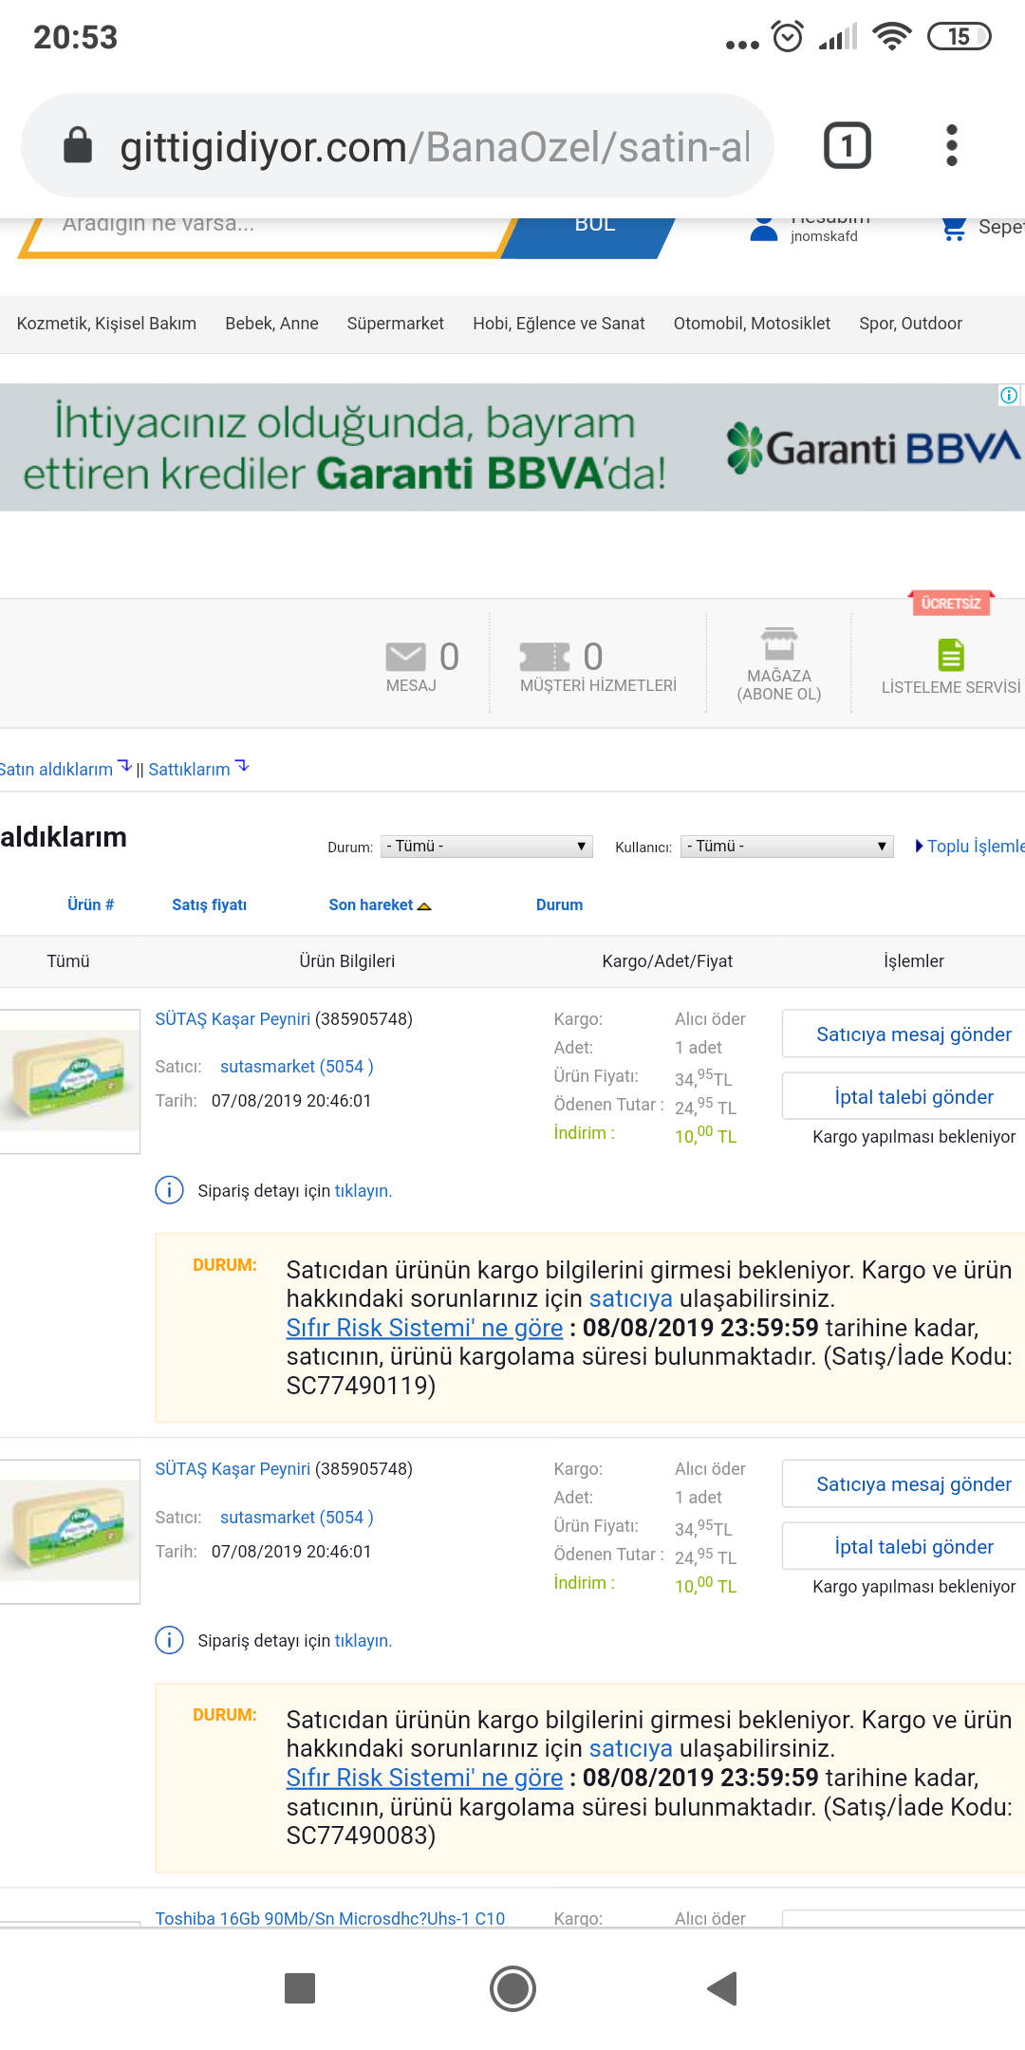The width and height of the screenshot is (1025, 2050).
Task: Expand the Sattıklarım arrow
Action: point(242,766)
